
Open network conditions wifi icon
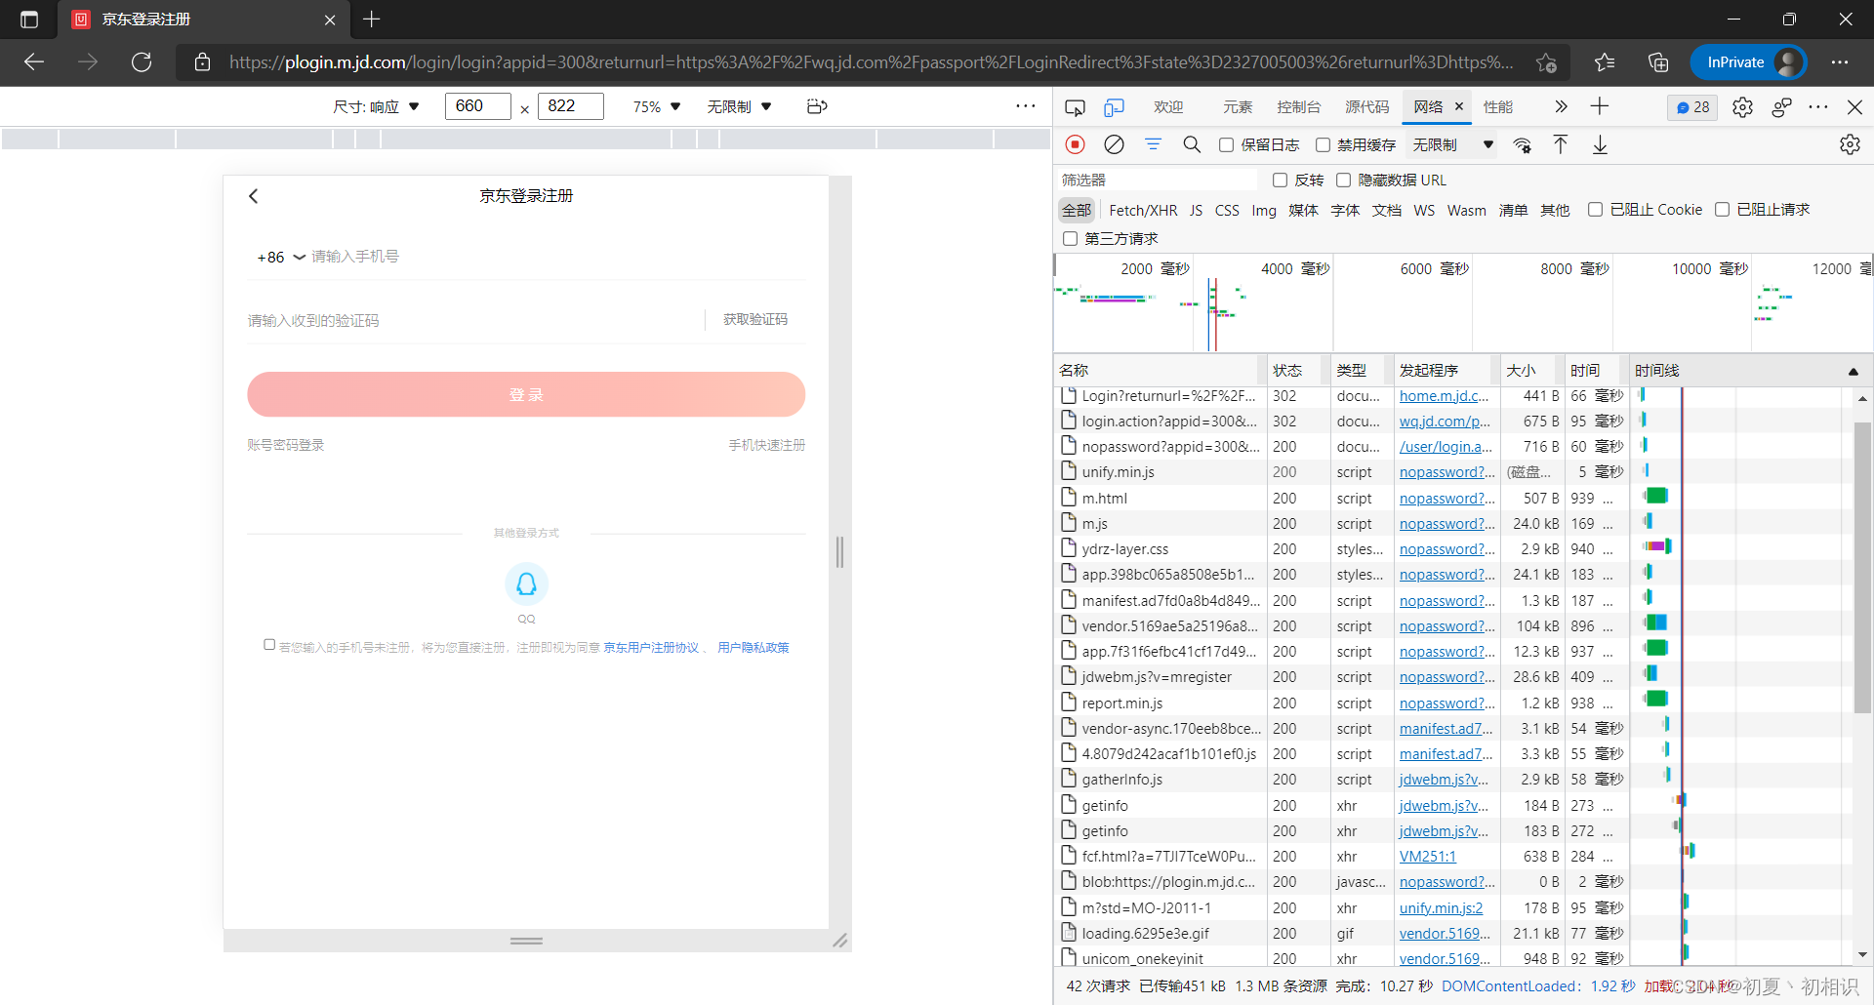1522,145
